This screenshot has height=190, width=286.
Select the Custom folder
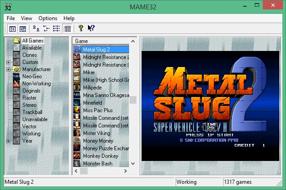click(30, 62)
